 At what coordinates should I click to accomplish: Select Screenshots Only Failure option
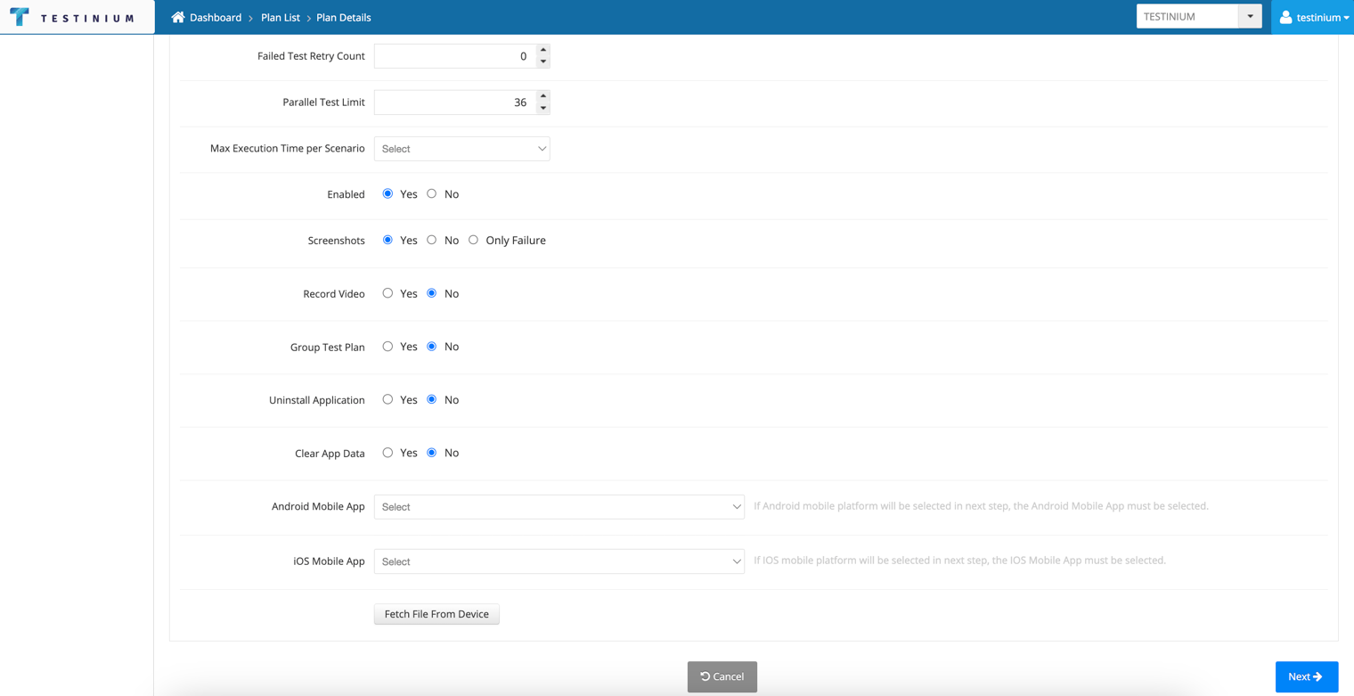pyautogui.click(x=473, y=240)
